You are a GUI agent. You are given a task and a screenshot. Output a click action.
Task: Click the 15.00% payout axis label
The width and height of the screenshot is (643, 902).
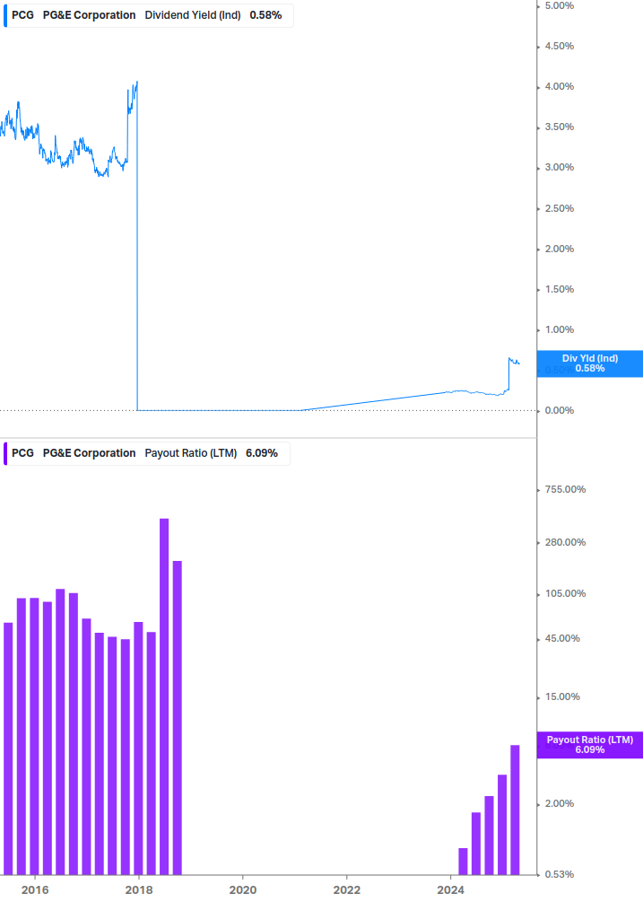562,696
